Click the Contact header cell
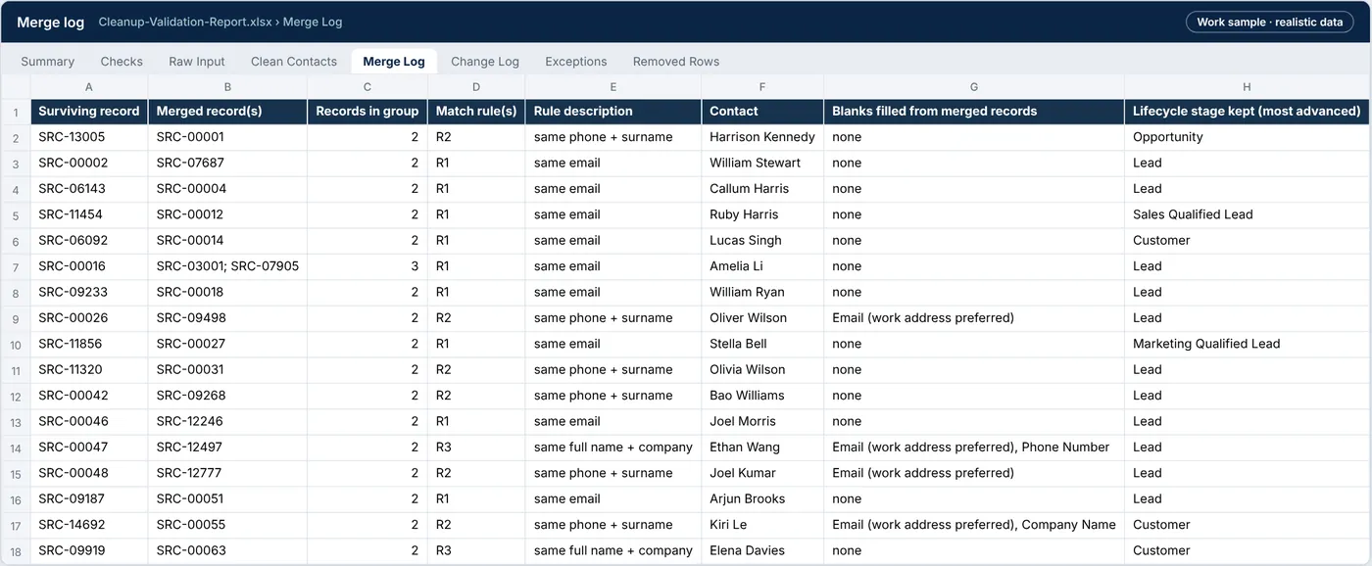The width and height of the screenshot is (1372, 566). pyautogui.click(x=762, y=112)
